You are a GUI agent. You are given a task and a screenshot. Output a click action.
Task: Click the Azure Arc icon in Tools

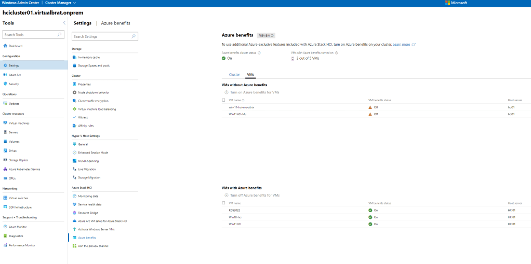5,75
